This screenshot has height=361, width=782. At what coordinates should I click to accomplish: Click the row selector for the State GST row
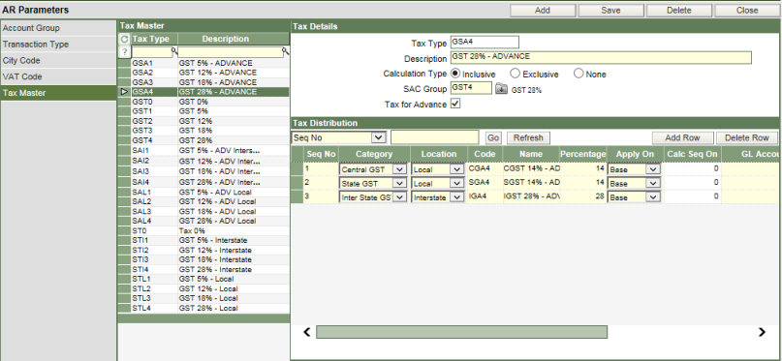[x=297, y=183]
